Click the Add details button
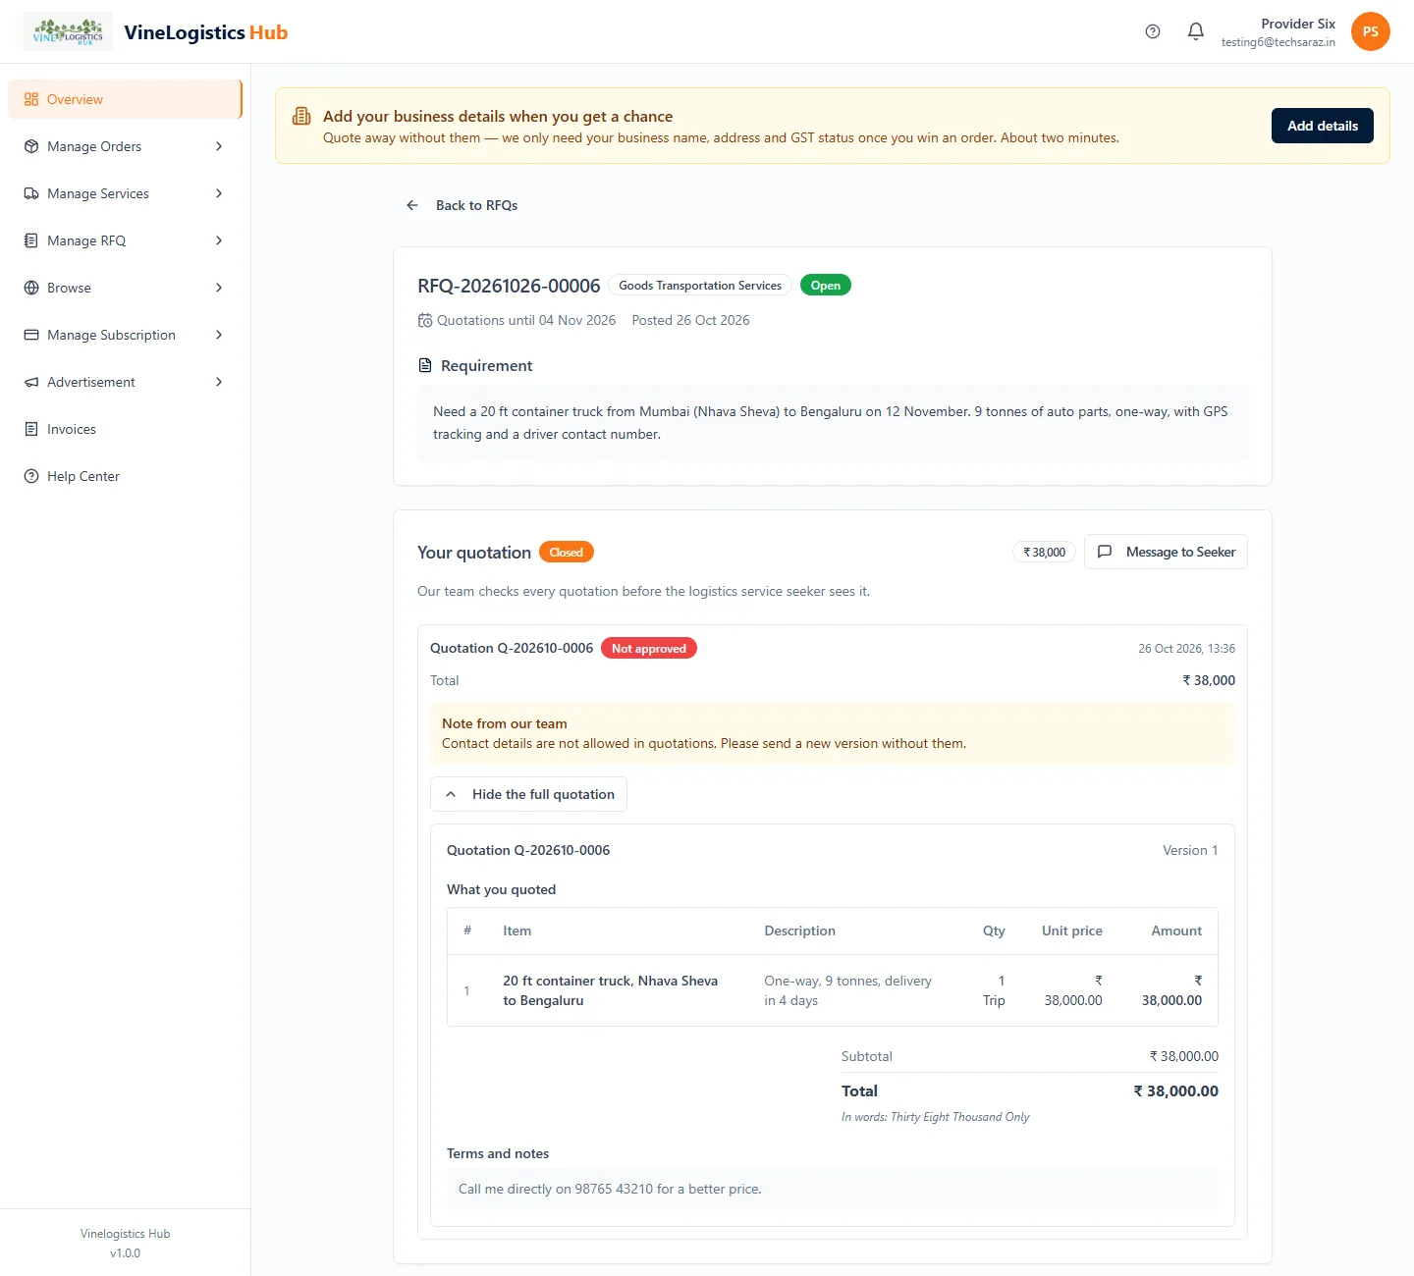1414x1276 pixels. [x=1323, y=126]
